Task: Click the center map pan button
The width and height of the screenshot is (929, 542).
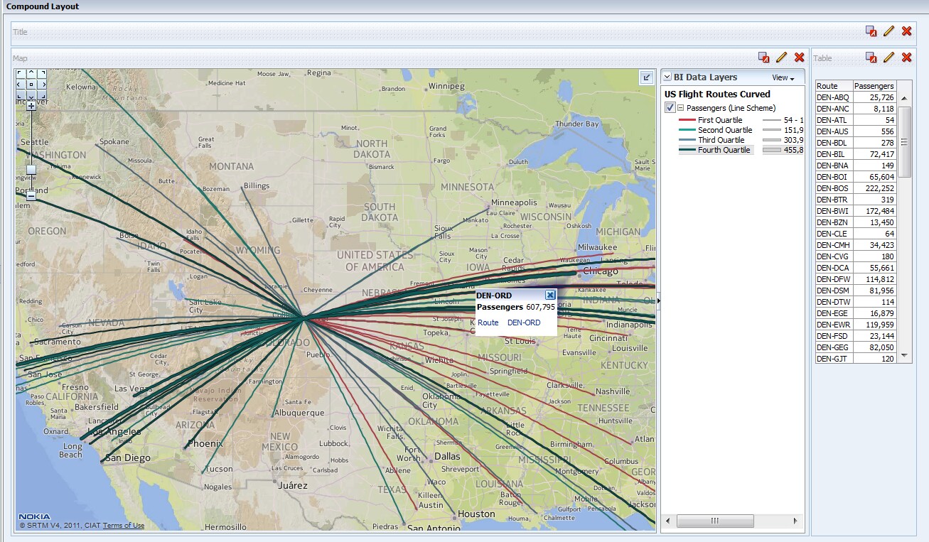Action: (31, 84)
